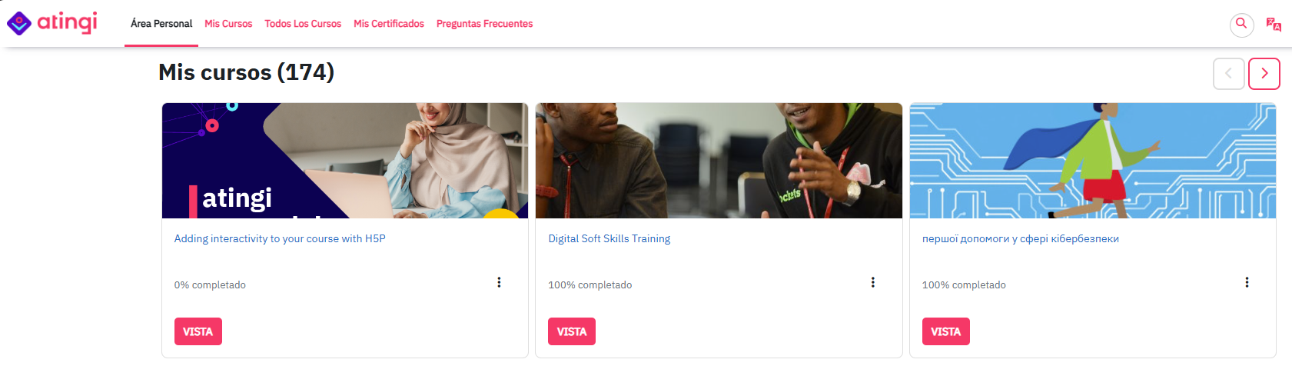Viewport: 1292px width, 376px height.
Task: Open the search magnifier icon
Action: point(1241,25)
